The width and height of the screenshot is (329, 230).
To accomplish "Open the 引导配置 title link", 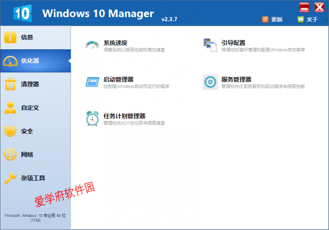I will 234,43.
